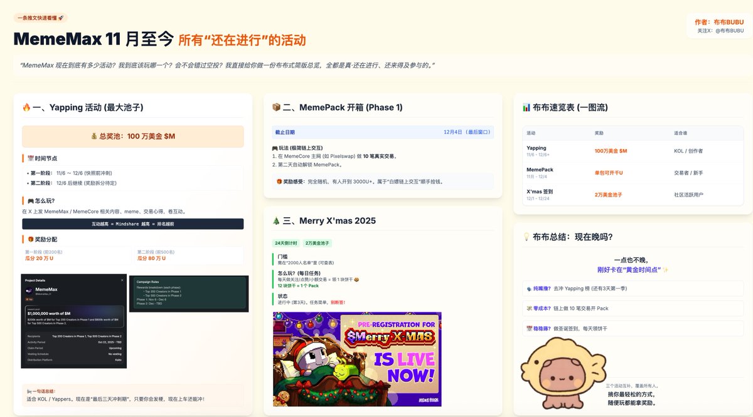Click the '单包可开千U' reward cell
This screenshot has width=753, height=417.
pos(609,173)
